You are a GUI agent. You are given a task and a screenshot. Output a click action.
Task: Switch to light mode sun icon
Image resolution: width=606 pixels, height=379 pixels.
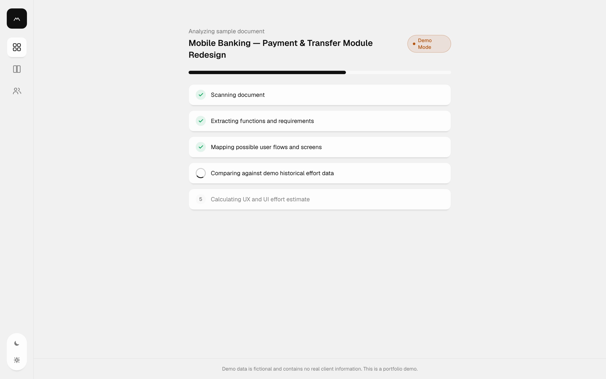tap(17, 360)
